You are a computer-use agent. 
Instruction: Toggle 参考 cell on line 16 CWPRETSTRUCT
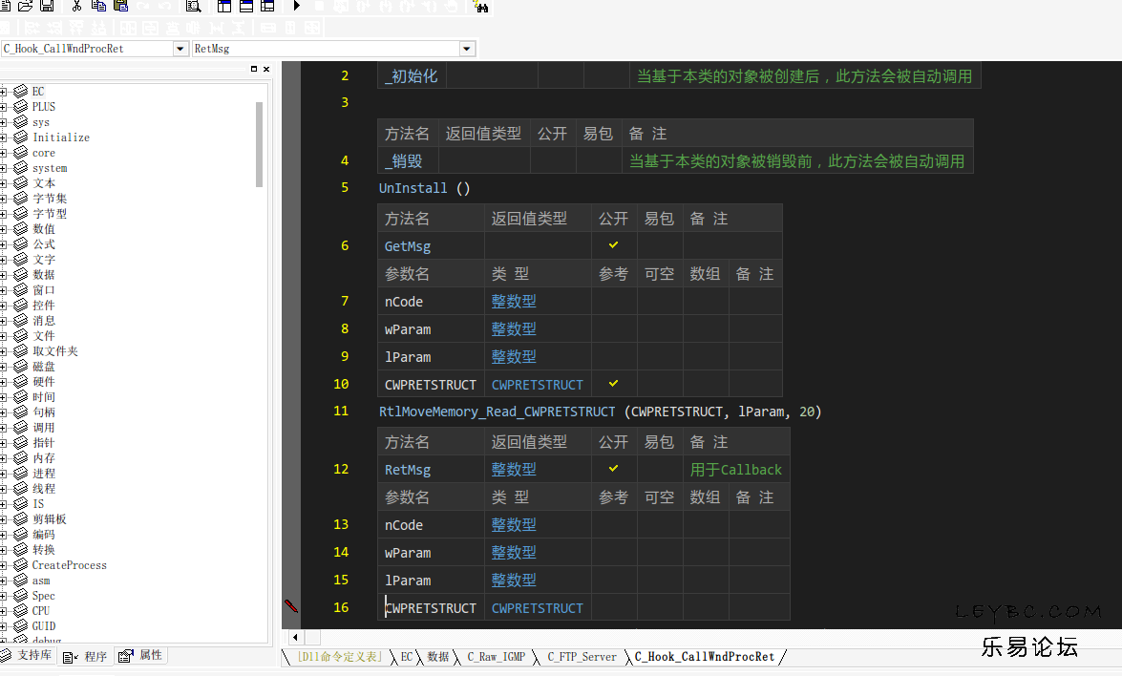click(x=613, y=607)
